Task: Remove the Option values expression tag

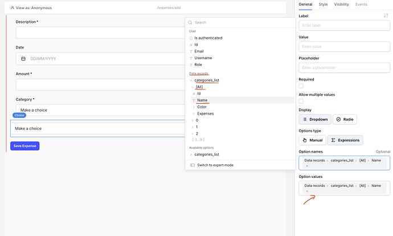Action: tap(307, 191)
